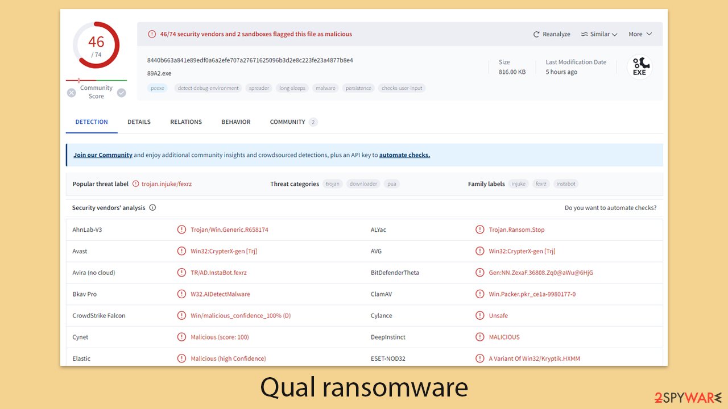
Task: Switch to the BEHAVIOR tab
Action: point(235,122)
